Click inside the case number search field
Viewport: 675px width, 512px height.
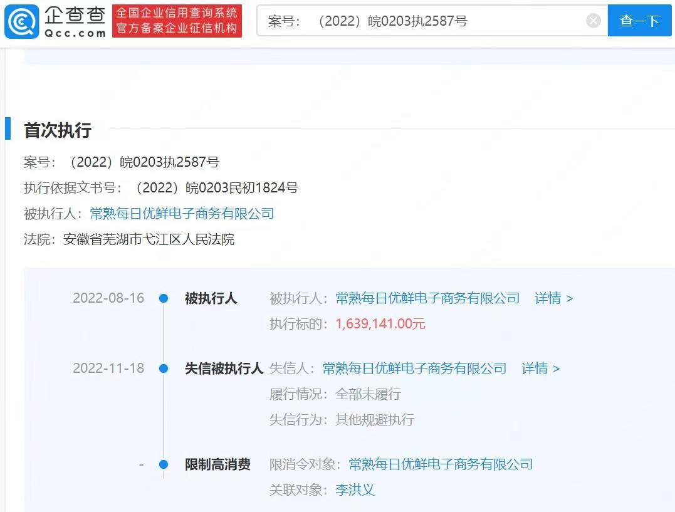[x=420, y=21]
